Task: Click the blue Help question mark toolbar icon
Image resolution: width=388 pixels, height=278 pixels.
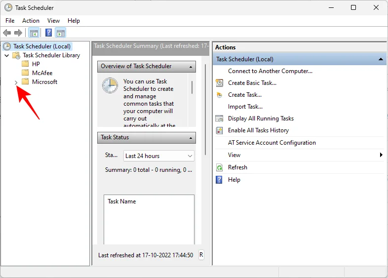Action: pyautogui.click(x=48, y=33)
